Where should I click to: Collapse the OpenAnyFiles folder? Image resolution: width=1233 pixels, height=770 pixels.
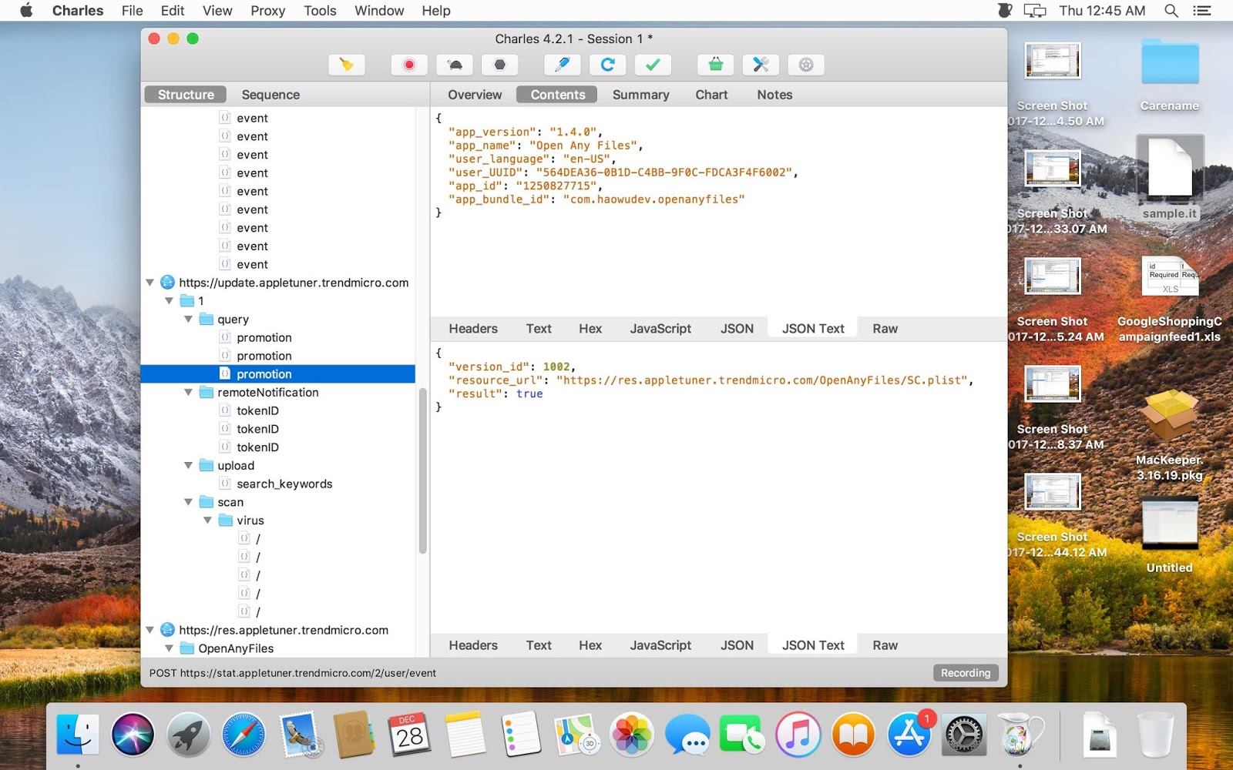pos(170,648)
